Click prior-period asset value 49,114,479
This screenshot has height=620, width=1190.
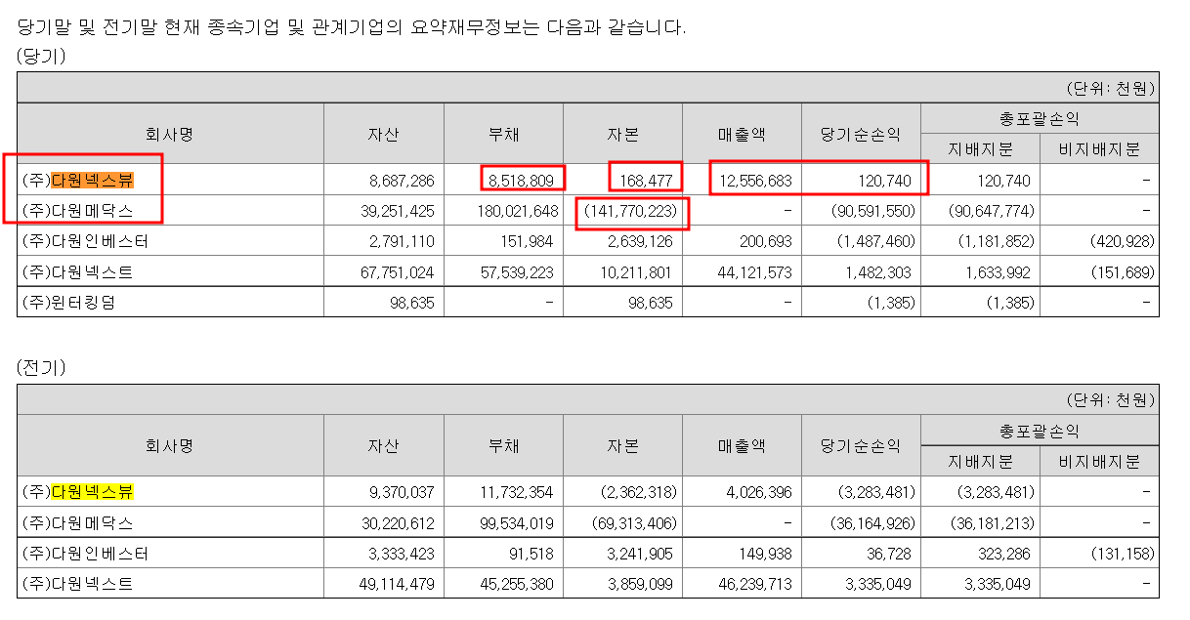point(397,585)
